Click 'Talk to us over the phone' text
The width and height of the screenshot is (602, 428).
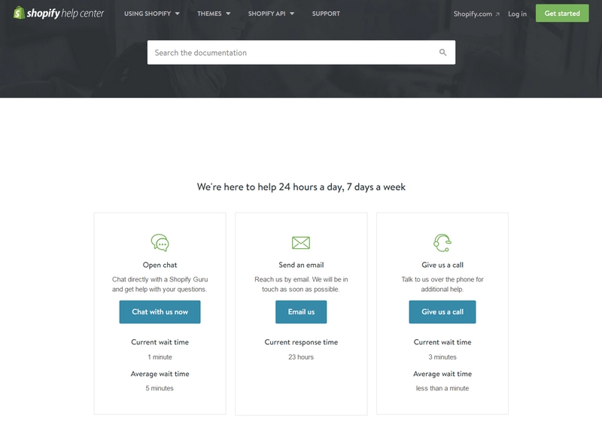click(442, 284)
